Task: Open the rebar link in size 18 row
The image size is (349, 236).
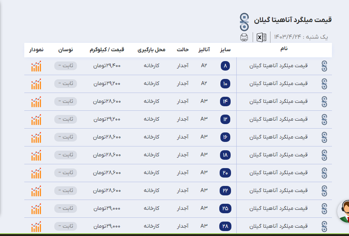Action: (278, 155)
